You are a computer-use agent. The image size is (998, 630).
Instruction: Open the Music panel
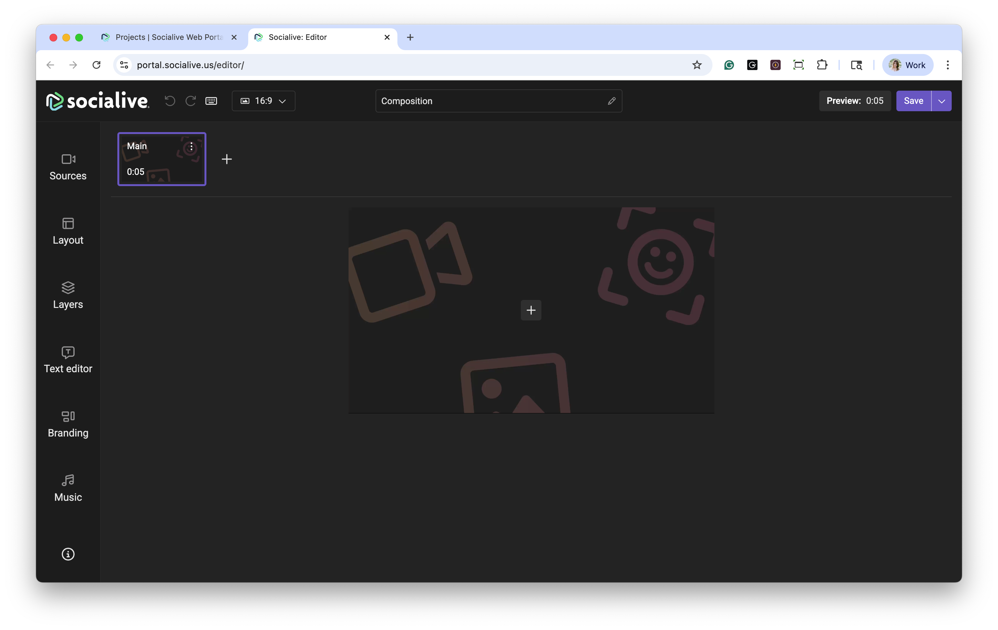tap(68, 488)
